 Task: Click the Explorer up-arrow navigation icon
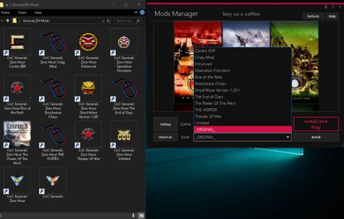coord(8,21)
